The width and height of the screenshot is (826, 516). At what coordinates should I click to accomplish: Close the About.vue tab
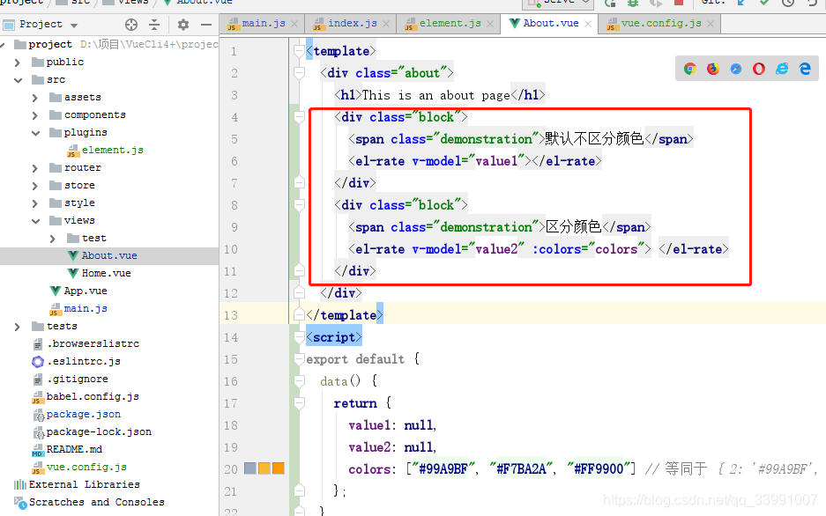point(588,24)
